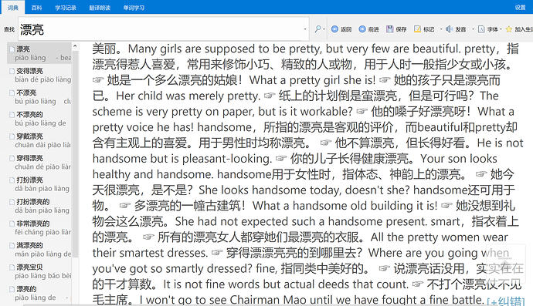Click the 前进 forward arrow button
533x306 pixels.
(368, 29)
